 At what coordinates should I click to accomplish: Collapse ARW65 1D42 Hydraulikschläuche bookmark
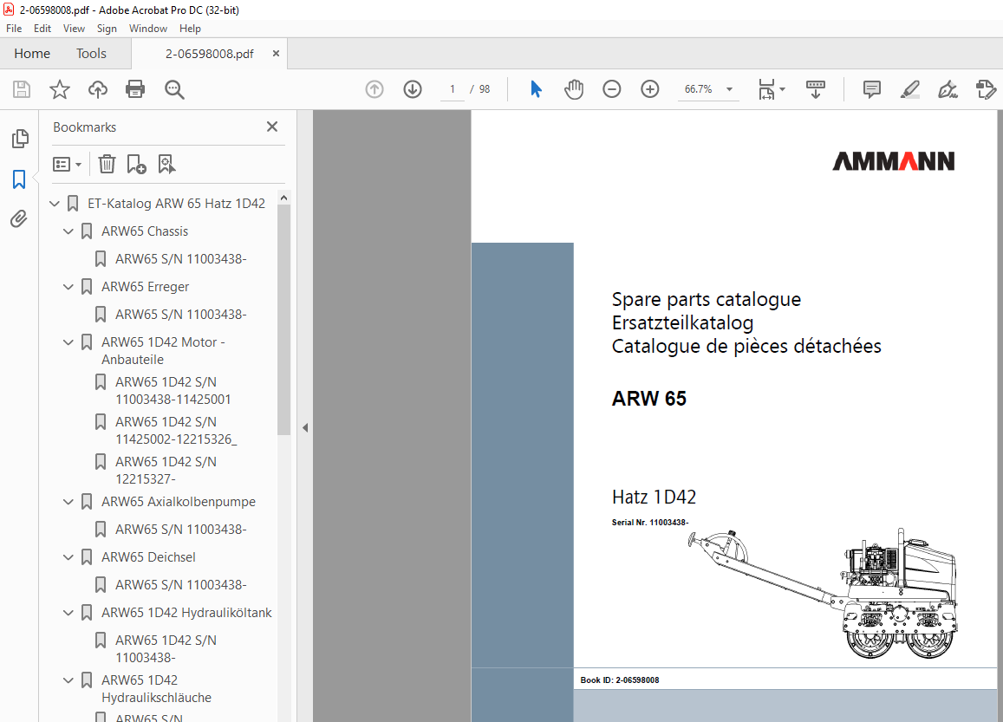(x=68, y=680)
